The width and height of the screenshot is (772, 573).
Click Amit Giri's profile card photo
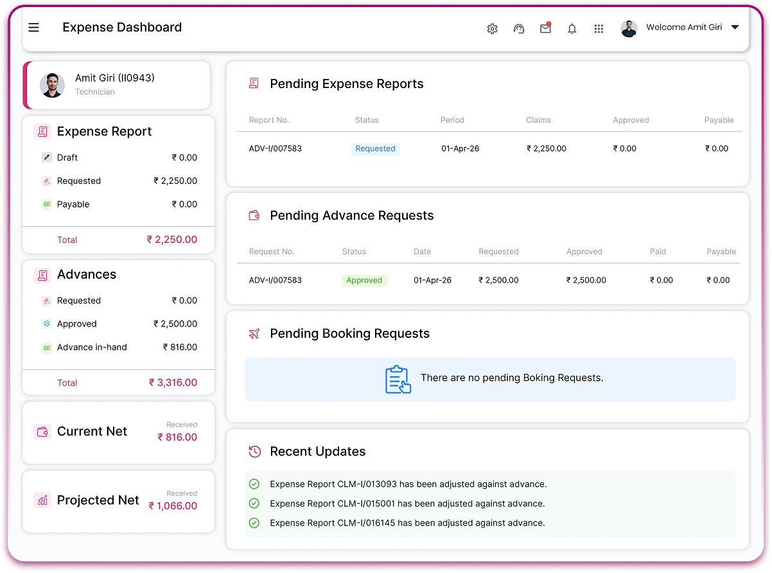(52, 85)
